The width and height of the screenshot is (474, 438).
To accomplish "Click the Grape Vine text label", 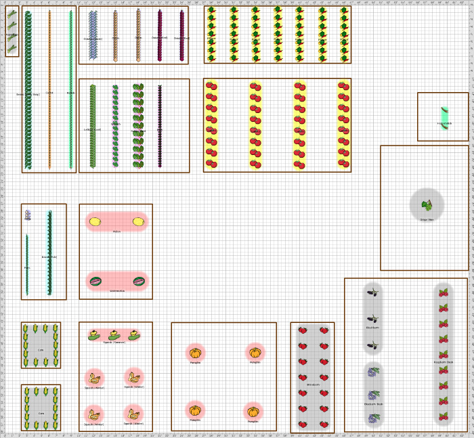I will 427,220.
